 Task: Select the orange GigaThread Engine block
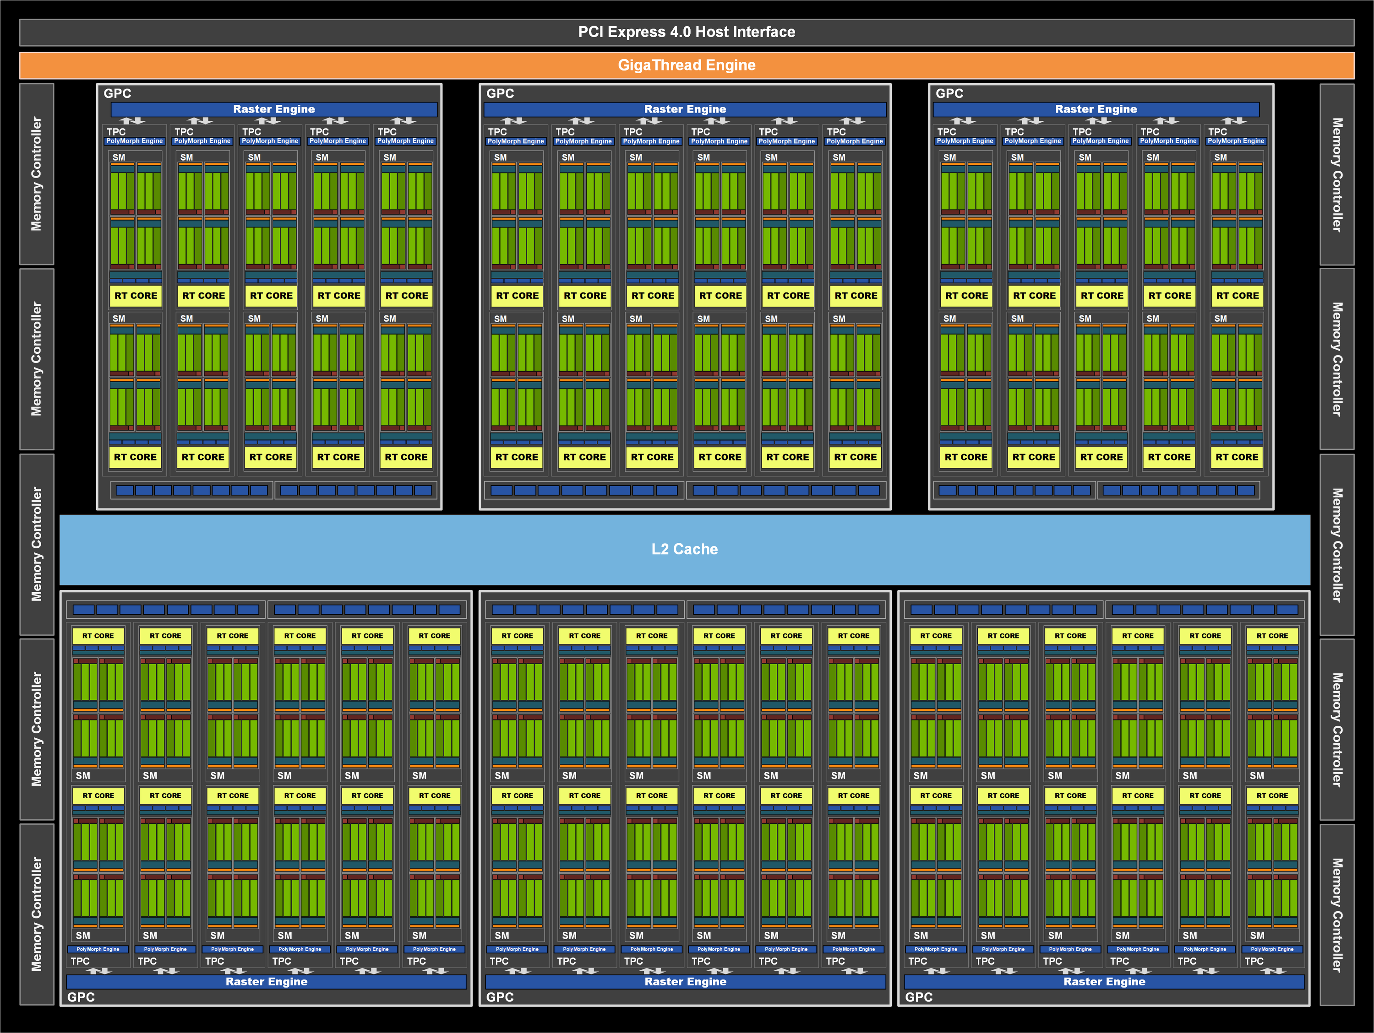pos(687,65)
